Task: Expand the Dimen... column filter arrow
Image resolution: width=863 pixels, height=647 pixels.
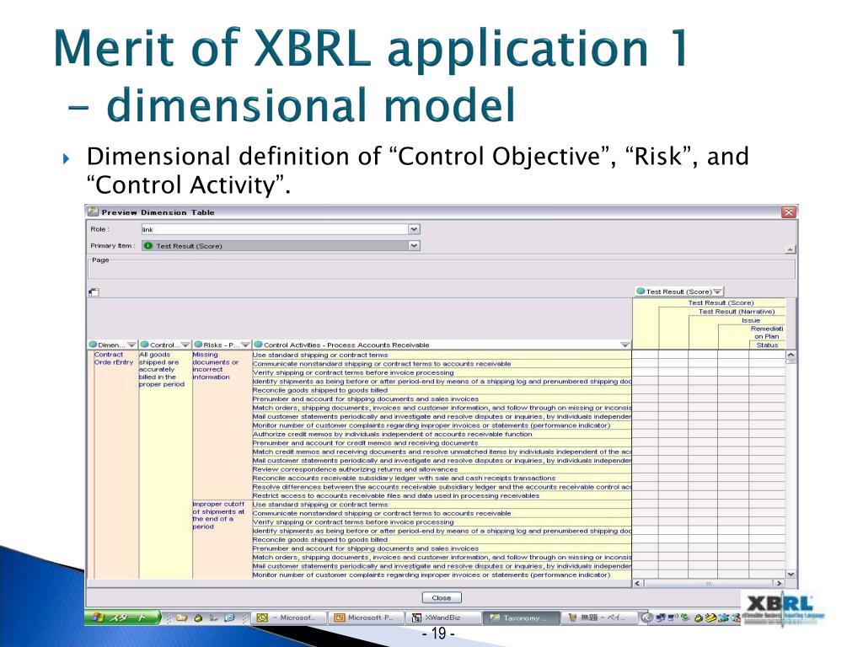Action: pos(131,345)
